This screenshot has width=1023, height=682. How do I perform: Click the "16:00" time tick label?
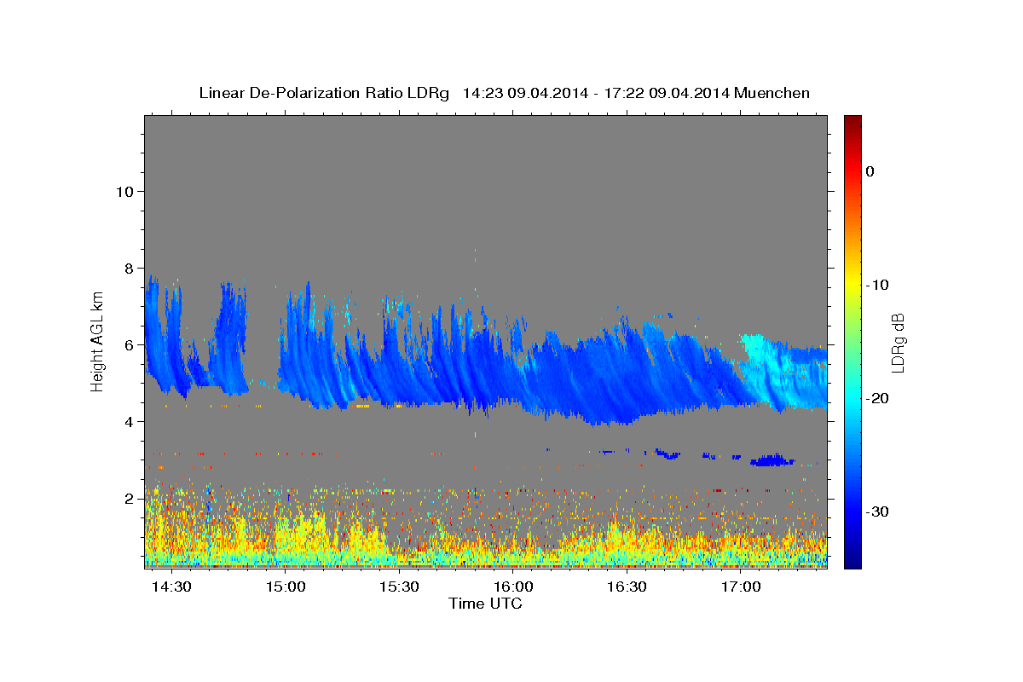513,587
